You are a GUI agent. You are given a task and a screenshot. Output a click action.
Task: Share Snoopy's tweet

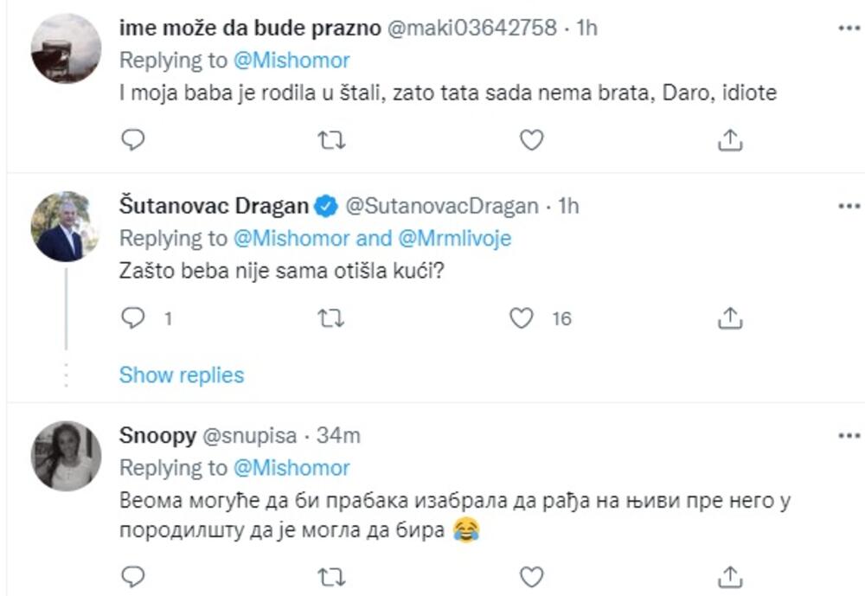pyautogui.click(x=731, y=575)
